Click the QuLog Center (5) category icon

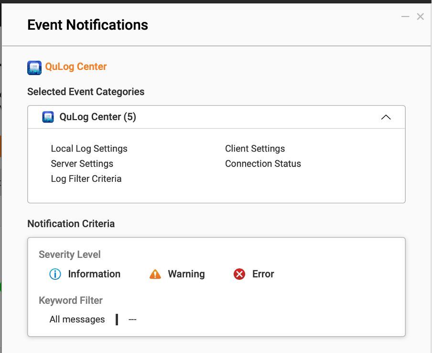click(48, 117)
